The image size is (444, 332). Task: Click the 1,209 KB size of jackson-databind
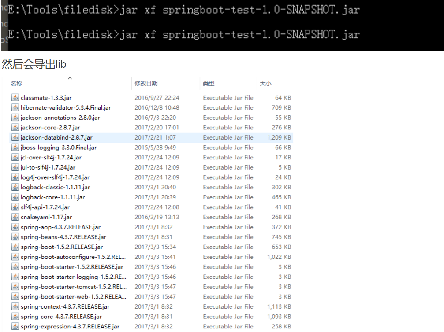279,137
